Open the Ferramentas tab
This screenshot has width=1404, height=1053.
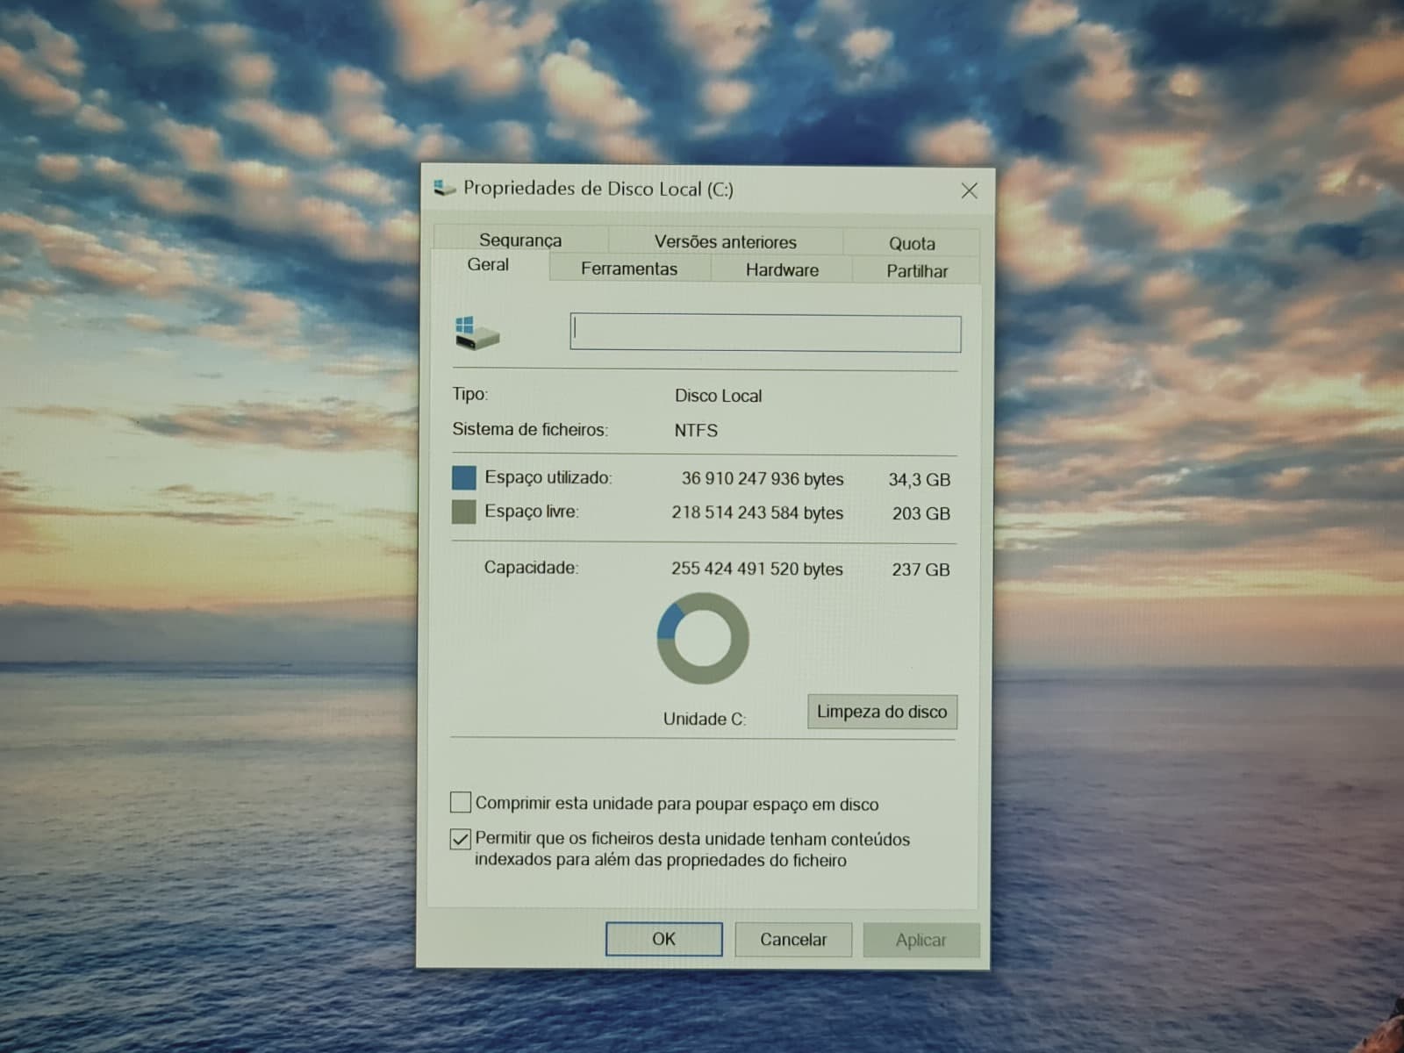[x=629, y=269]
